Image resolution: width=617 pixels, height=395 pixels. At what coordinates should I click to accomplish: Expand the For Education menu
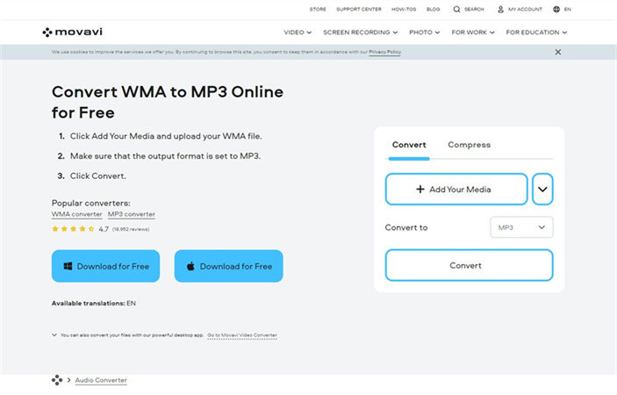point(536,32)
